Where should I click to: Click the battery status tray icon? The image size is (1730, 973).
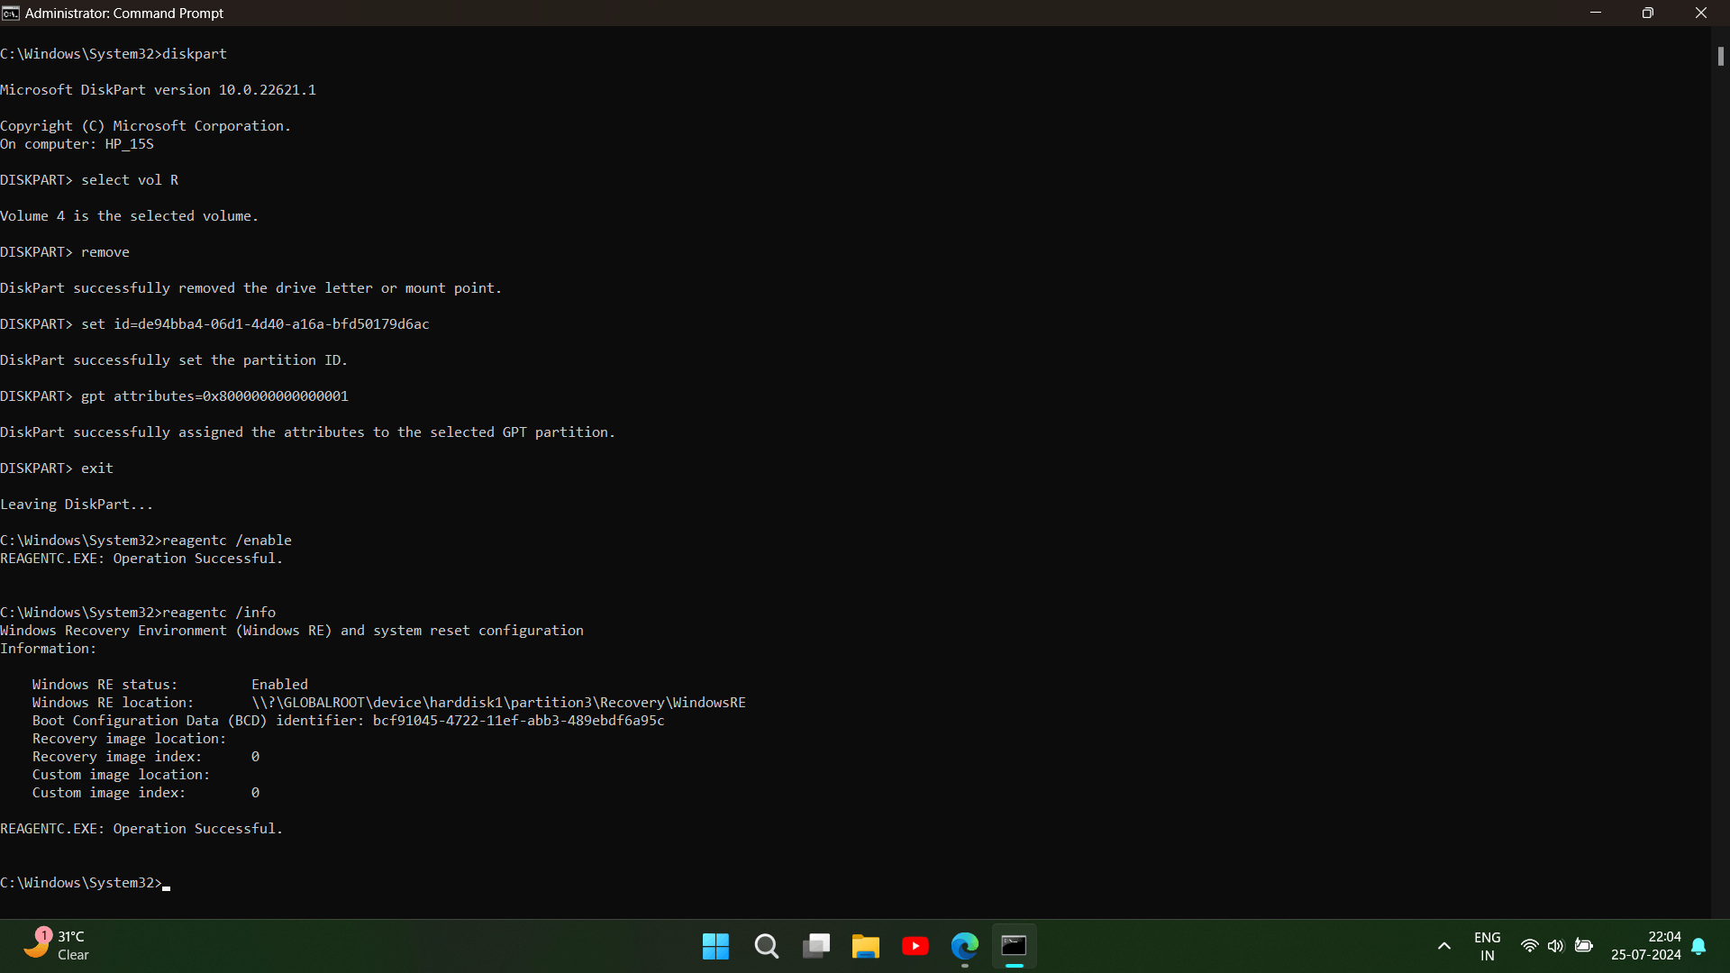tap(1583, 946)
